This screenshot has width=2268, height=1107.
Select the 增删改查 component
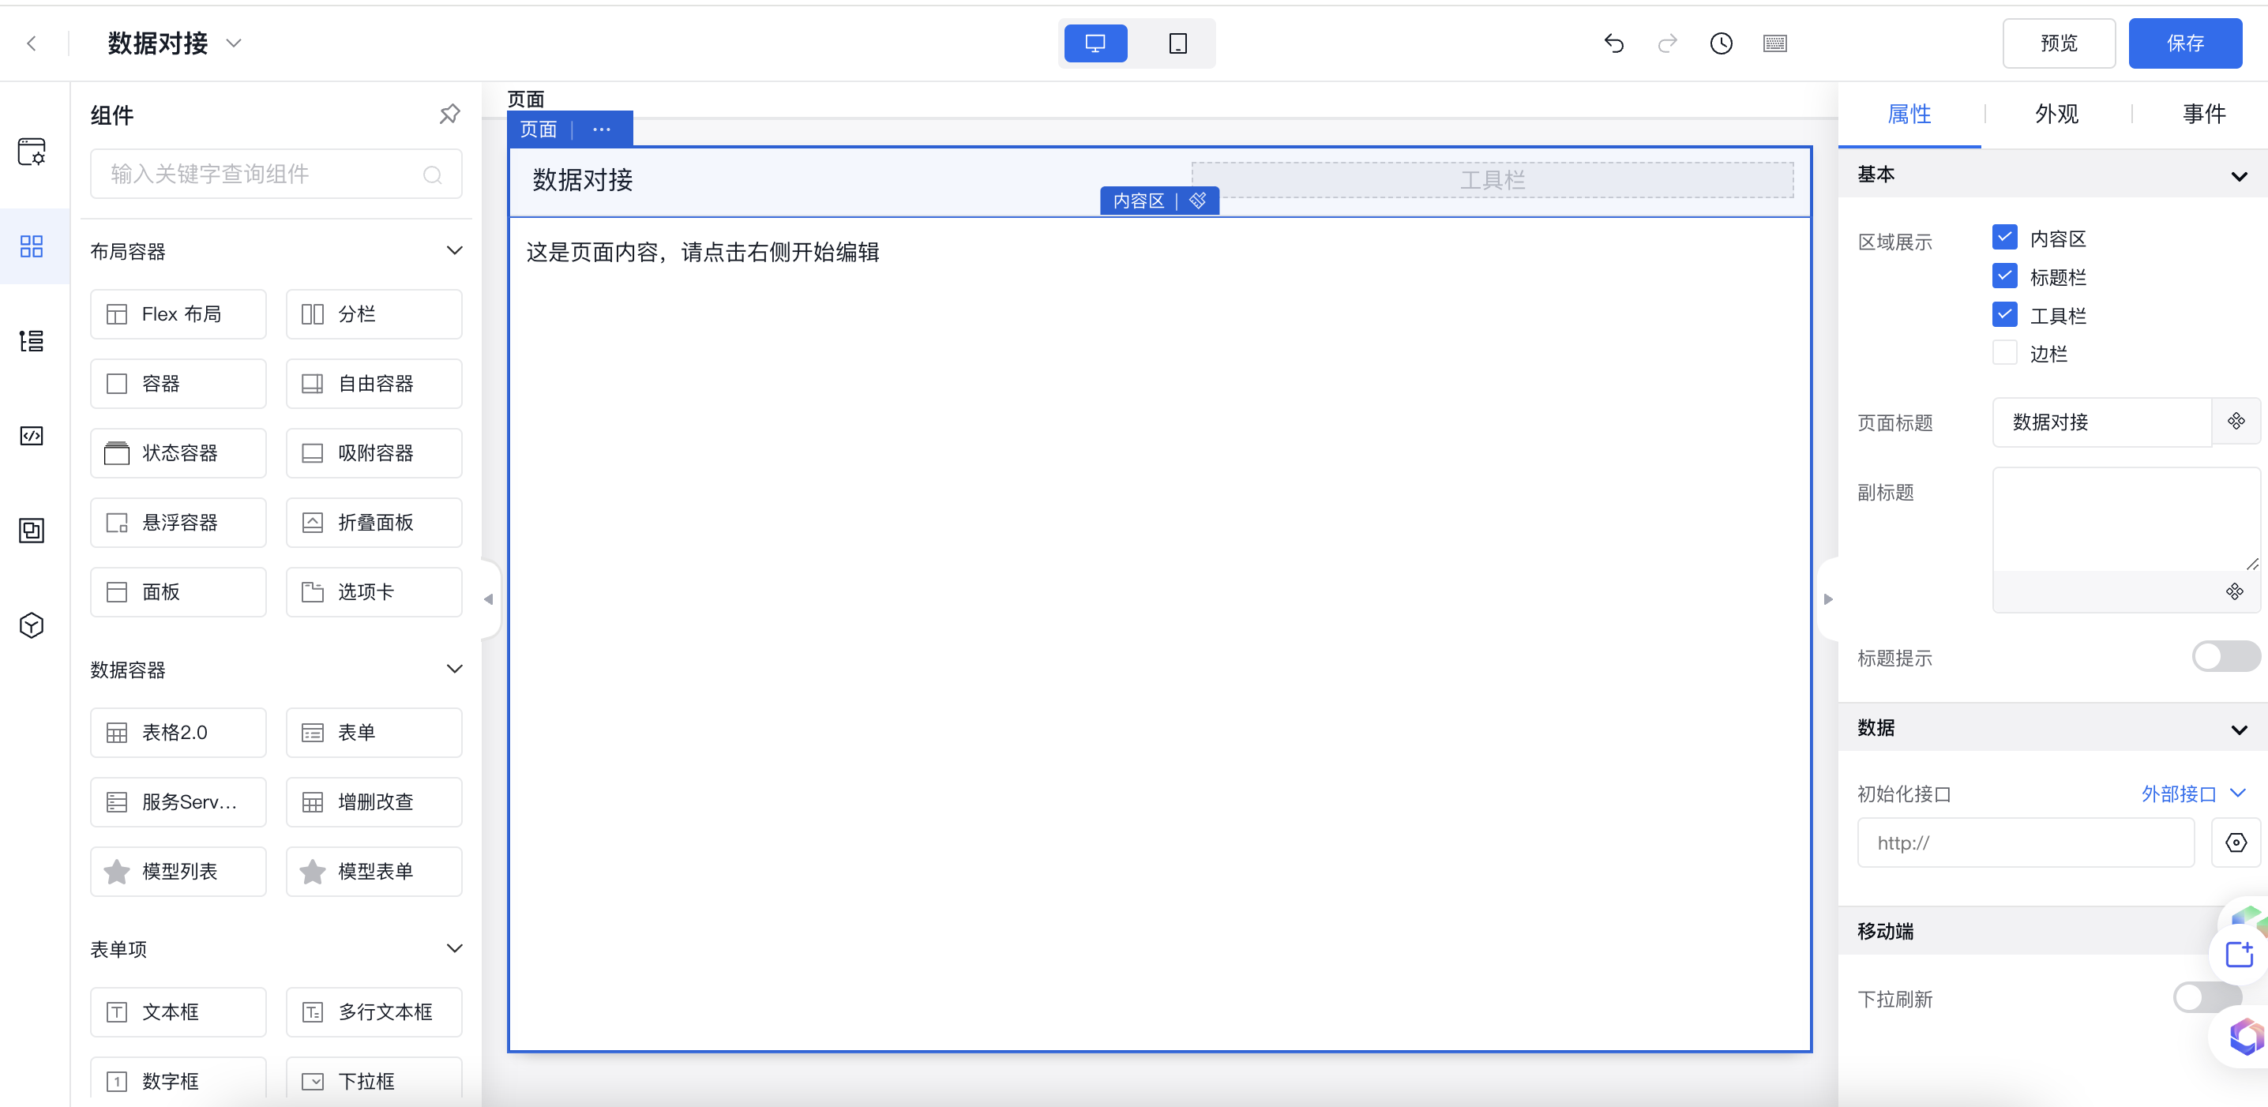click(x=374, y=801)
